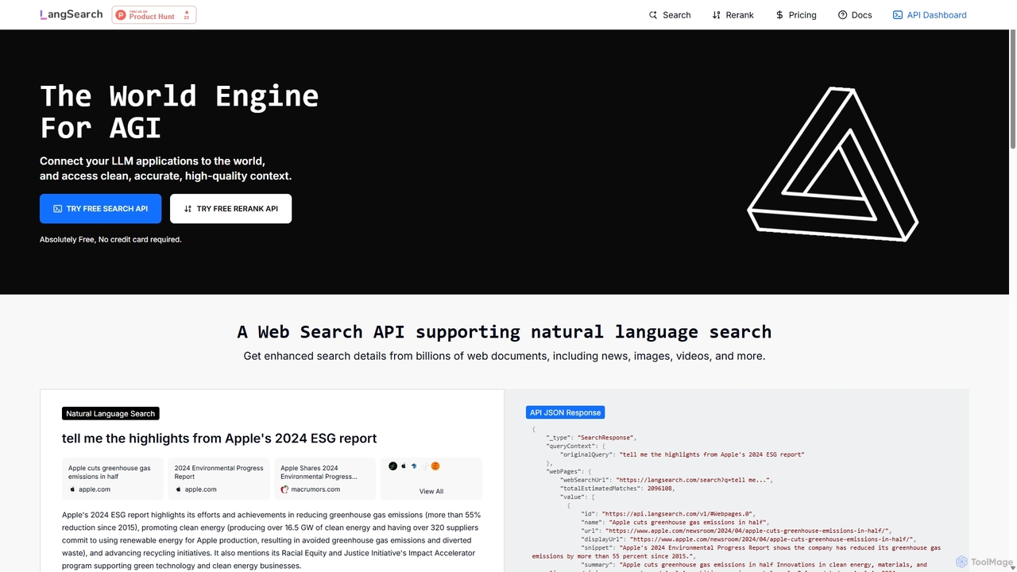Screen dimensions: 1017x572
Task: Click the question-mark icon beside Docs
Action: (842, 15)
